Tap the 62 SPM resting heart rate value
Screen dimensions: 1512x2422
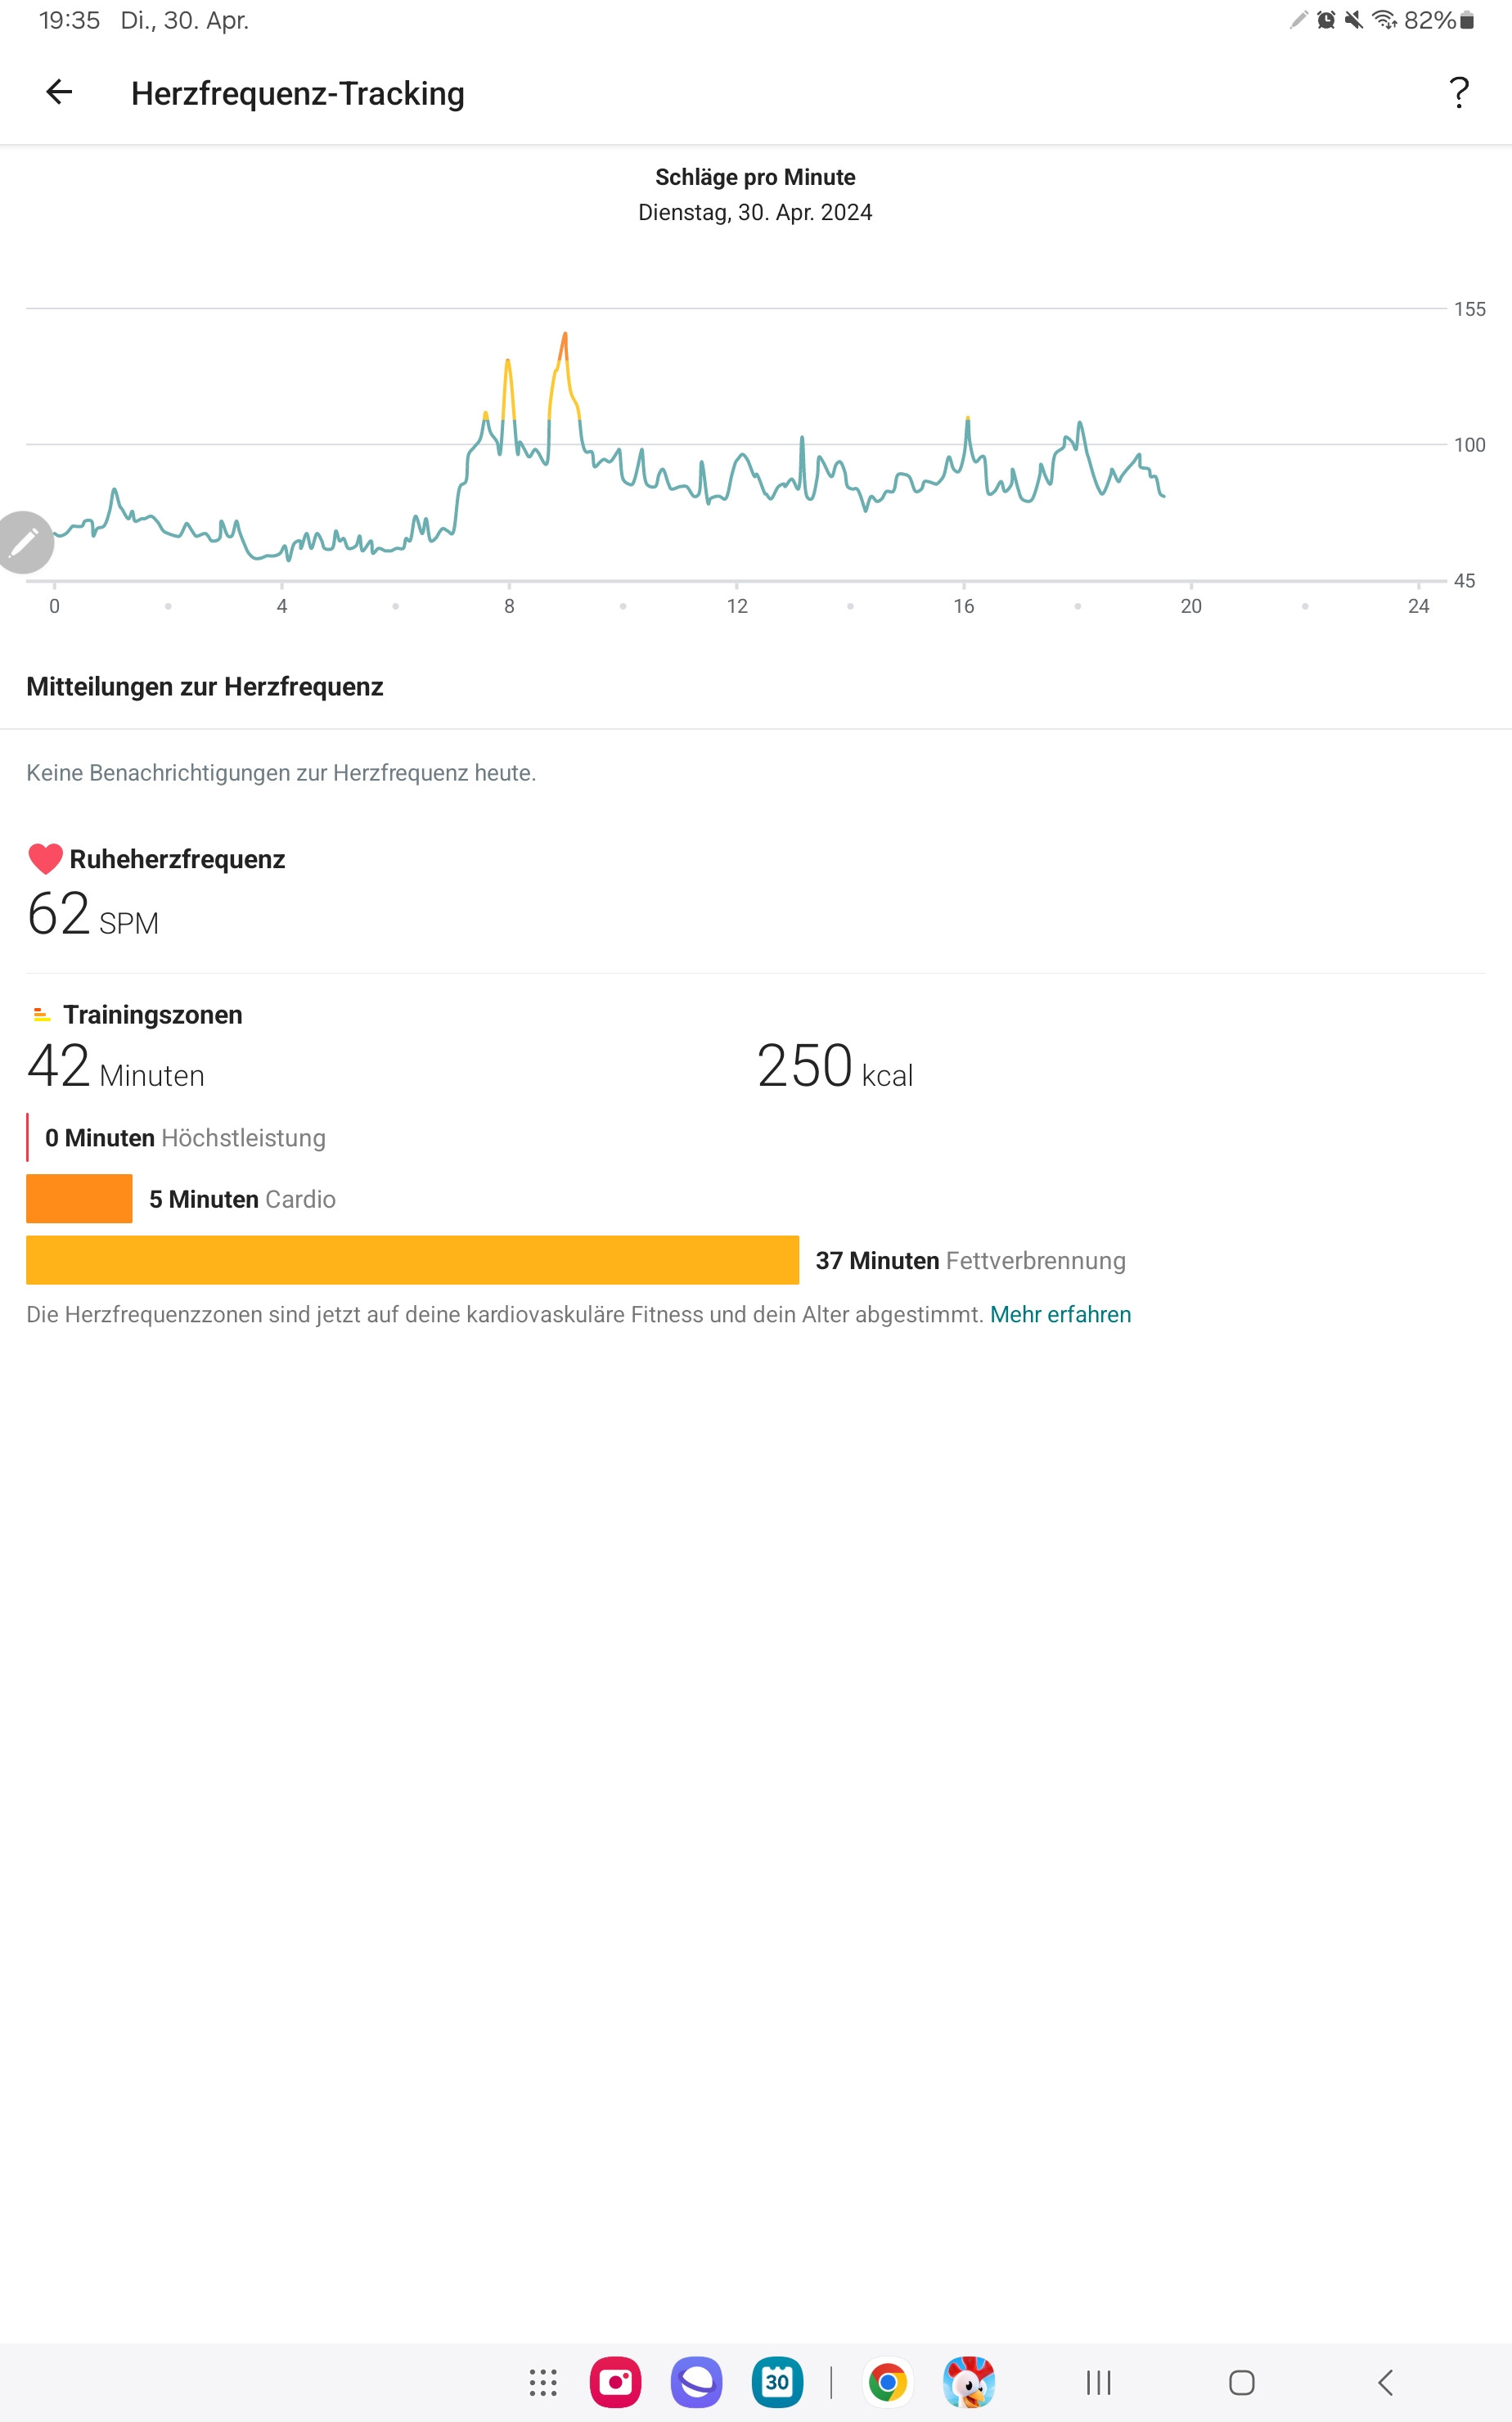click(x=92, y=914)
